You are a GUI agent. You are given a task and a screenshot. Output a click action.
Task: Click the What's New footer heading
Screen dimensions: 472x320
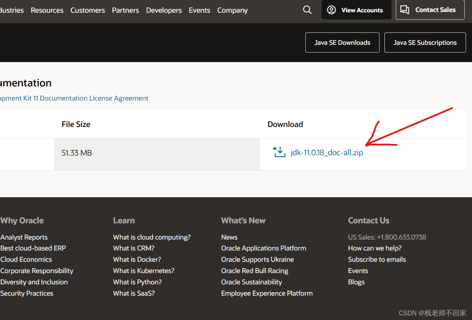[243, 221]
